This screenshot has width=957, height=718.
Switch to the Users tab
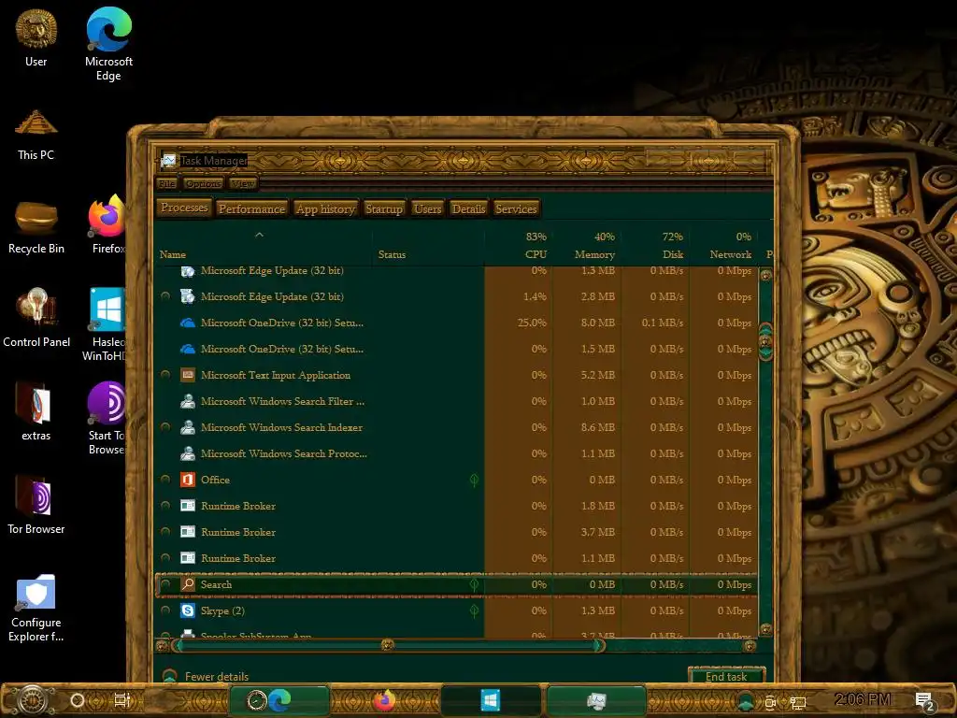(427, 208)
